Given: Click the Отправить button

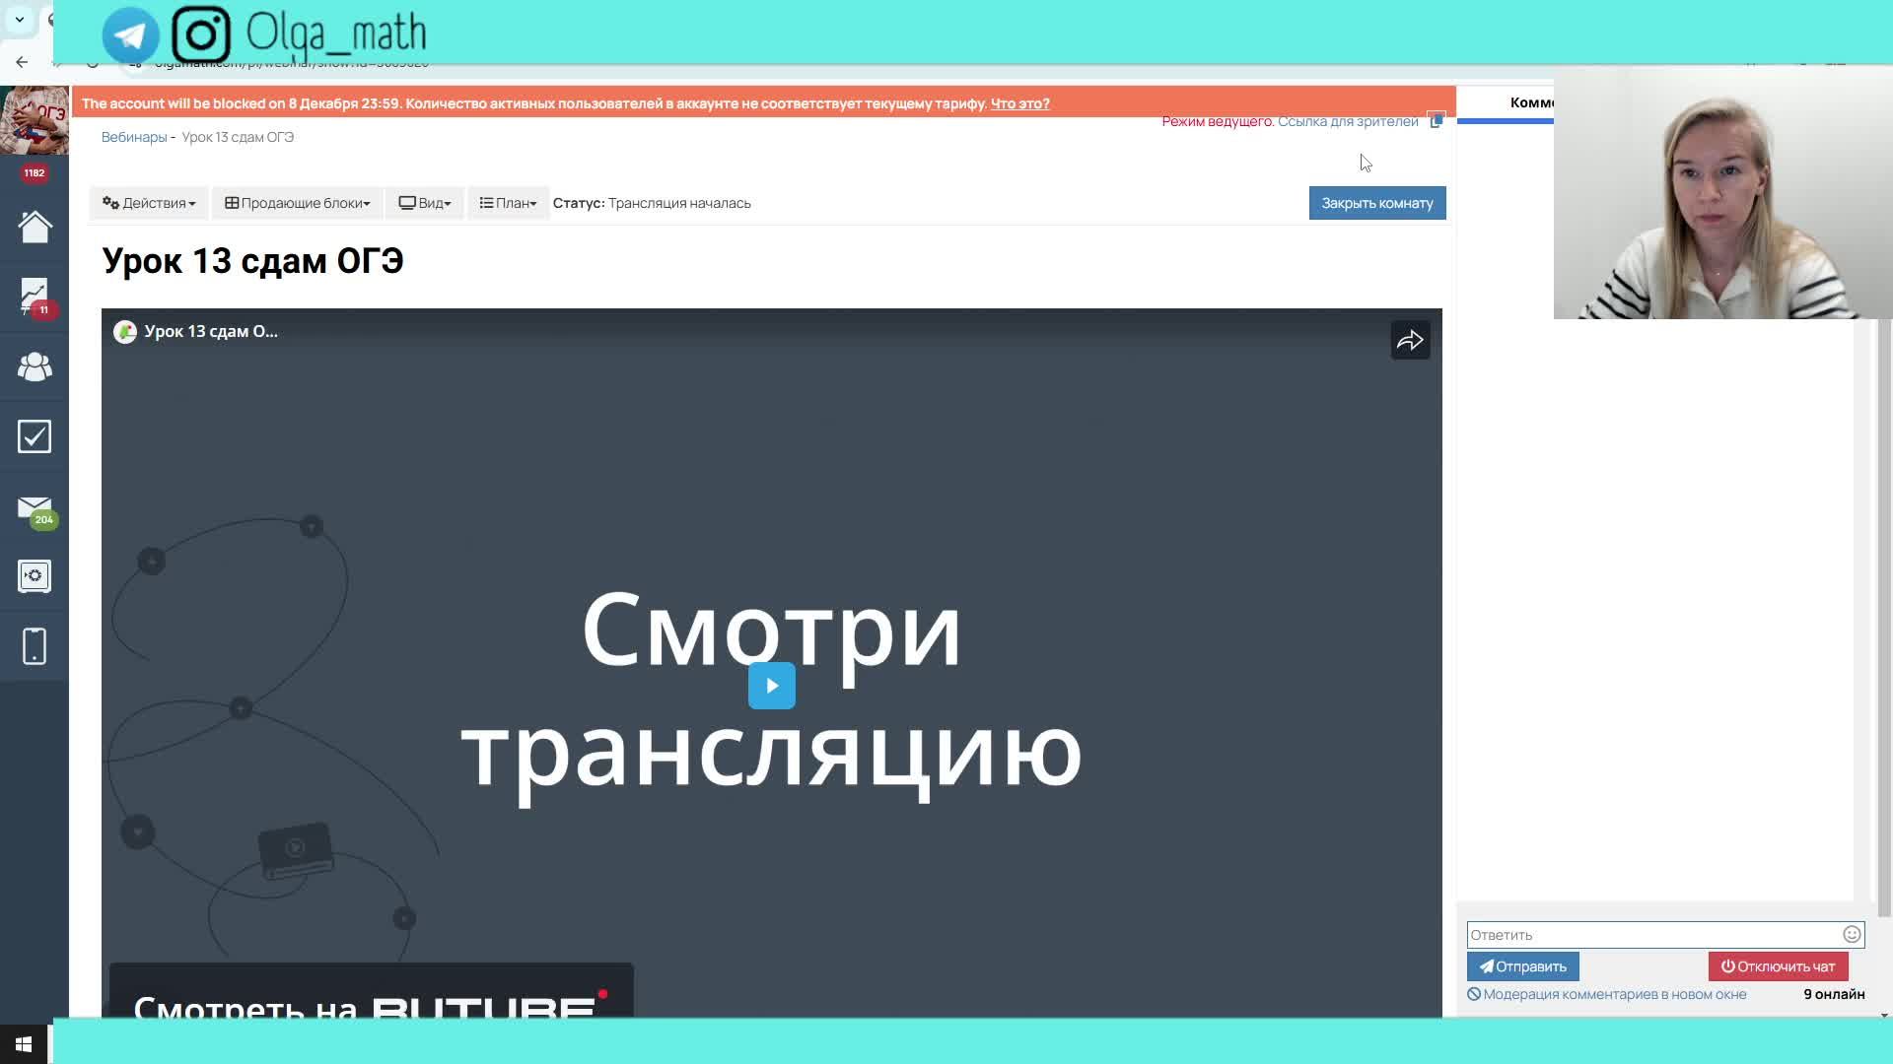Looking at the screenshot, I should click(1522, 966).
